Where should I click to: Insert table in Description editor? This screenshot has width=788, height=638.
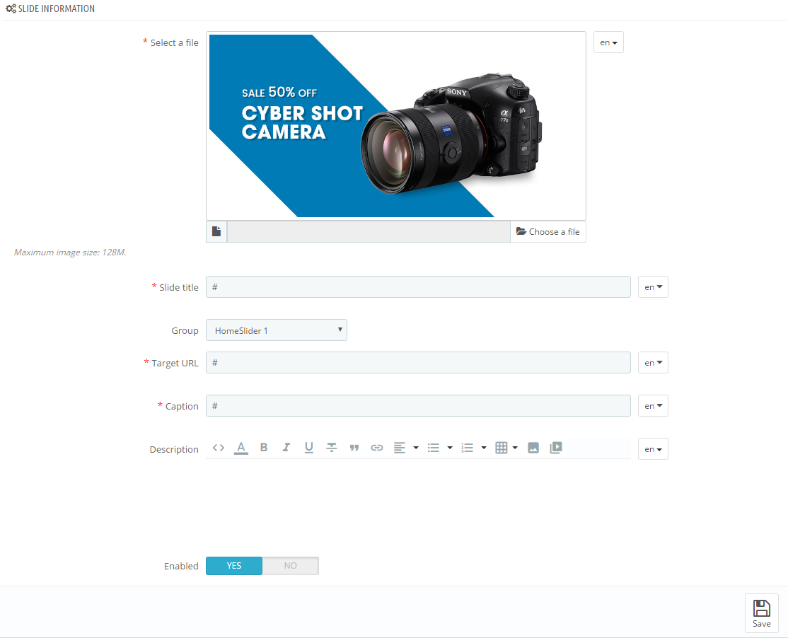point(501,448)
